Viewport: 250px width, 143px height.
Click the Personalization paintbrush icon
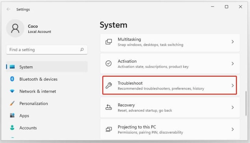click(x=12, y=103)
